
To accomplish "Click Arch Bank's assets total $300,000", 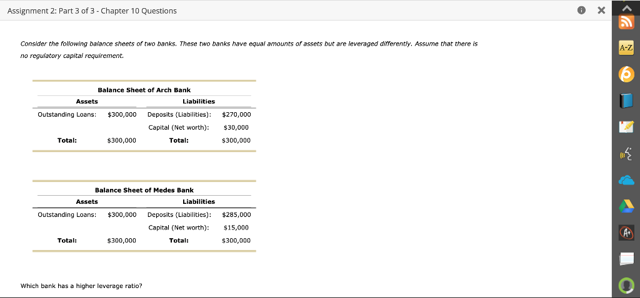I will 122,140.
